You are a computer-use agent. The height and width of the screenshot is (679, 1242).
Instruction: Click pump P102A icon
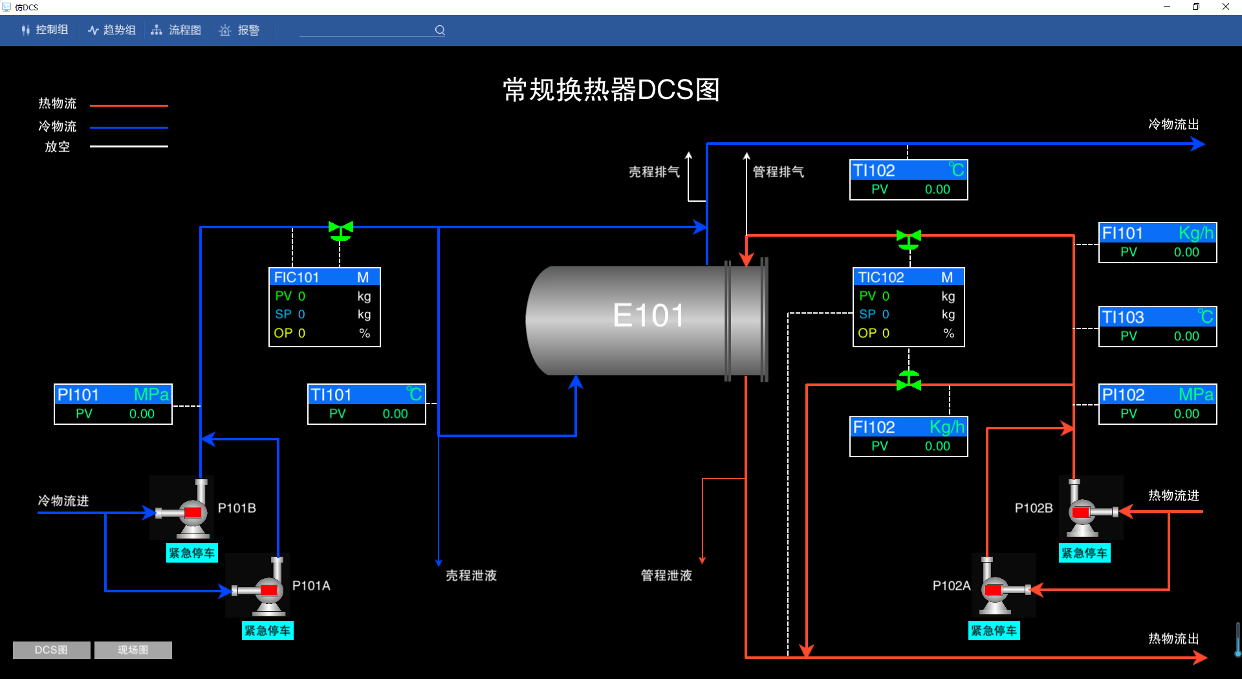[1004, 586]
